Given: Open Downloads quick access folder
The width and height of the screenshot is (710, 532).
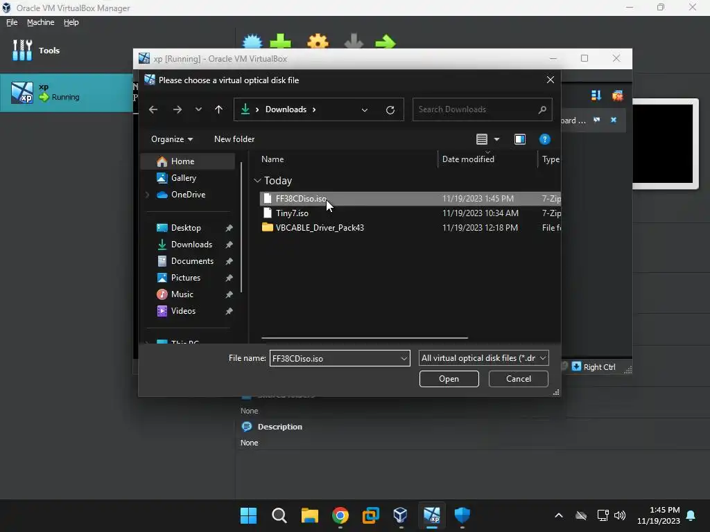Looking at the screenshot, I should 191,245.
